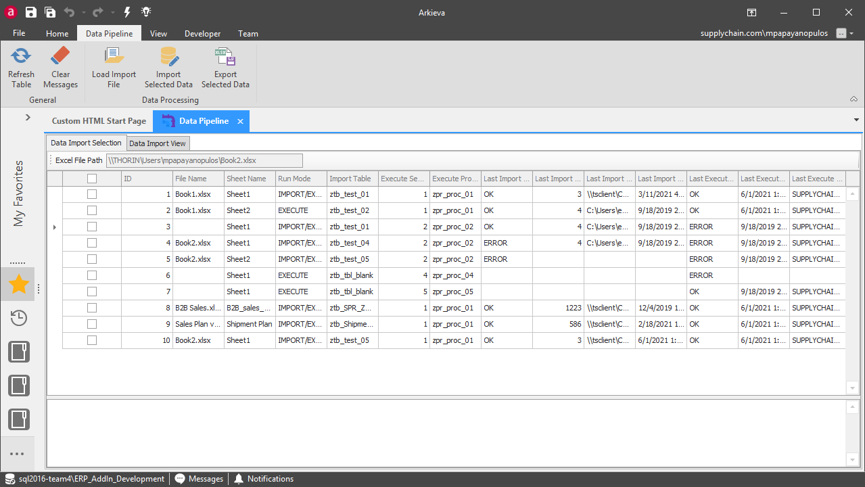
Task: Click the row indicator arrow for row 3
Action: coord(55,227)
